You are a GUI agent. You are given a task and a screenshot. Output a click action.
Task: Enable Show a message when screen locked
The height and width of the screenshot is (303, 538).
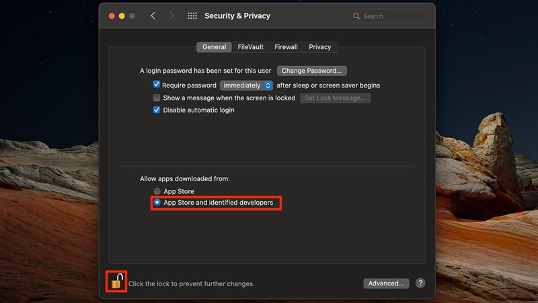click(157, 98)
